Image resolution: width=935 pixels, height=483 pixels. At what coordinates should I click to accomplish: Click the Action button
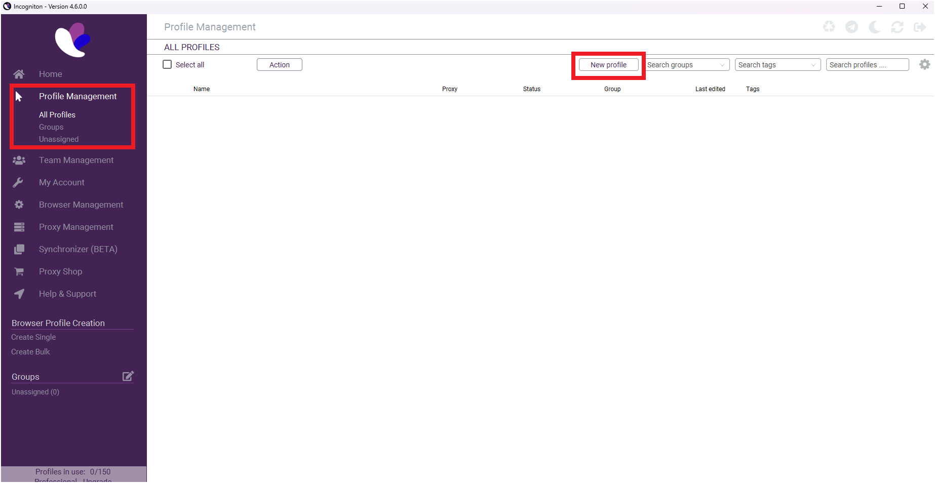point(279,64)
